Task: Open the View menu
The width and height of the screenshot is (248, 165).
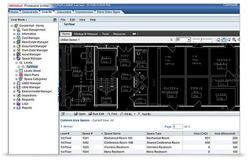Action: [x=82, y=20]
